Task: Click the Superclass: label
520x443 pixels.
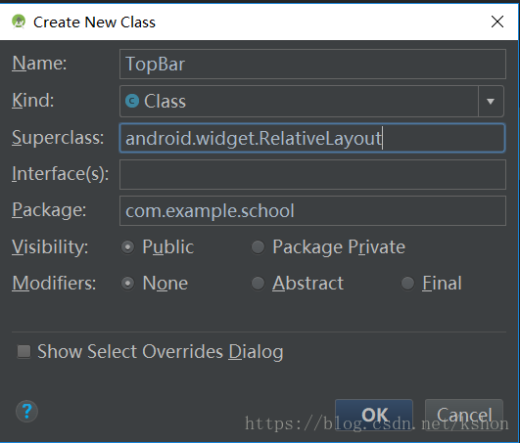Action: [x=58, y=138]
